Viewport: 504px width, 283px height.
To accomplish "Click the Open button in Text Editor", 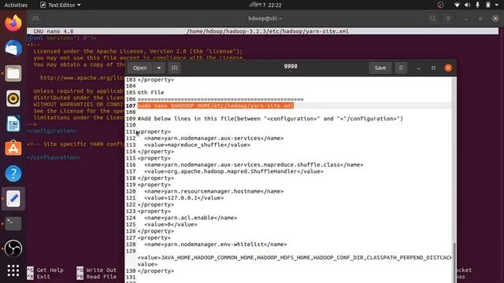I will coord(140,68).
